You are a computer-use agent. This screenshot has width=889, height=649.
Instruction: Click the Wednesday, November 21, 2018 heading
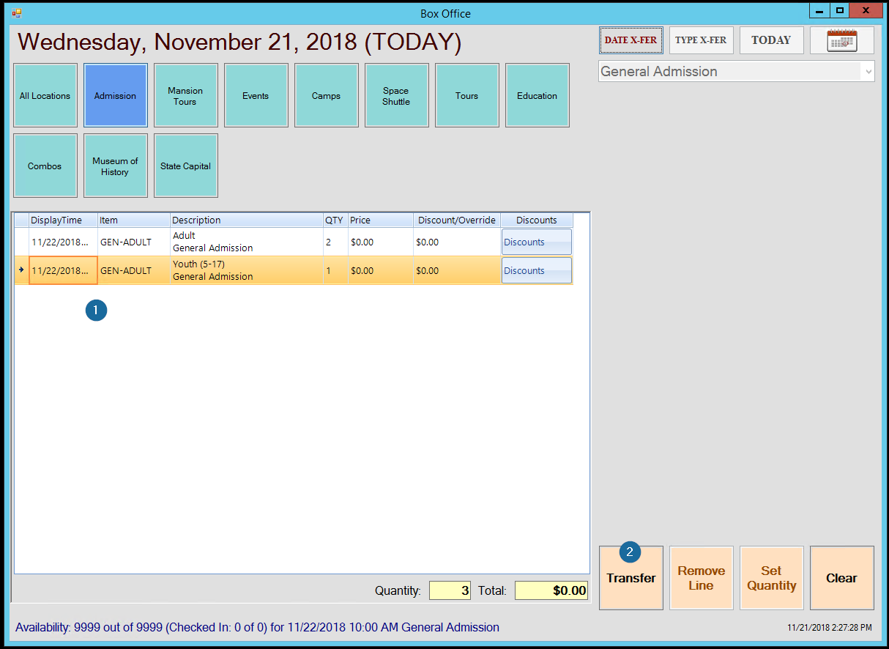pos(239,42)
